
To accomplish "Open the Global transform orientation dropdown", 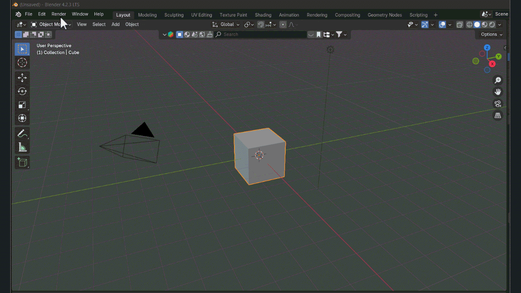I will (226, 24).
